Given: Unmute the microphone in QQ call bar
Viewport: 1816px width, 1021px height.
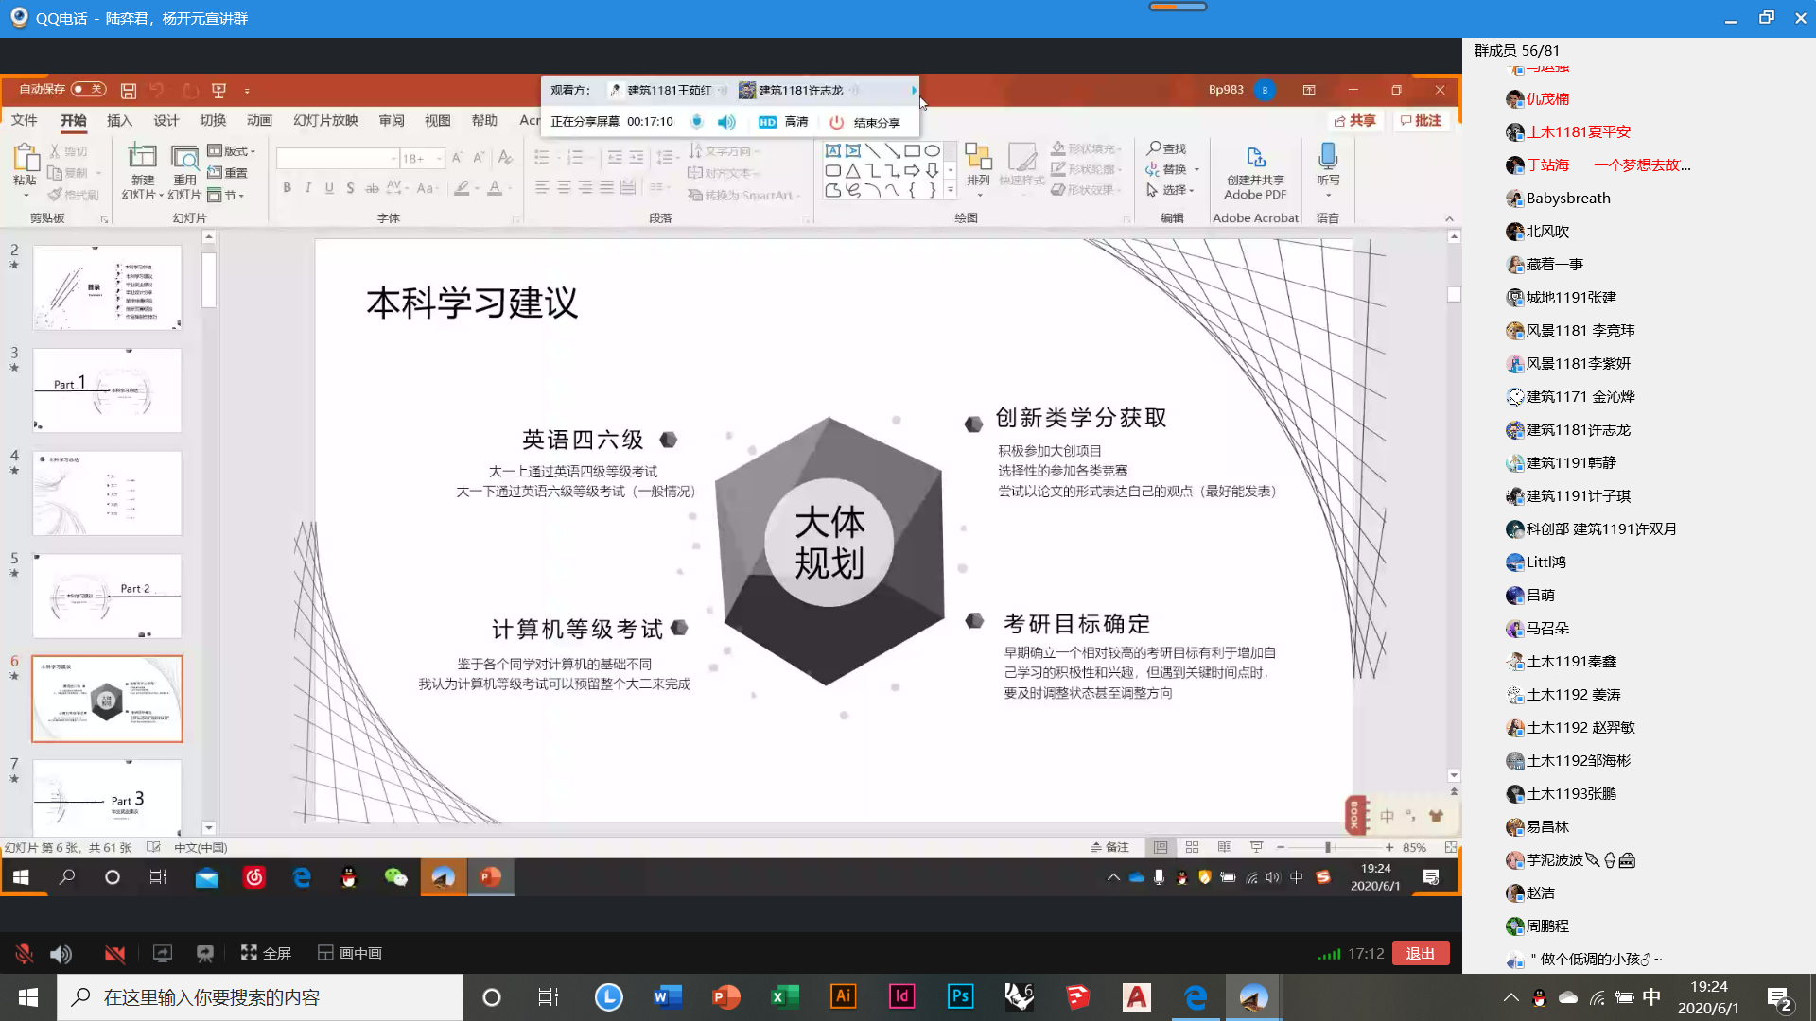Looking at the screenshot, I should [x=25, y=953].
